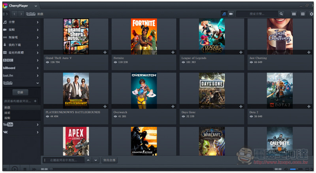The height and width of the screenshot is (173, 316).
Task: Add Grand Theft Auto V with plus icon
Action: tap(105, 52)
